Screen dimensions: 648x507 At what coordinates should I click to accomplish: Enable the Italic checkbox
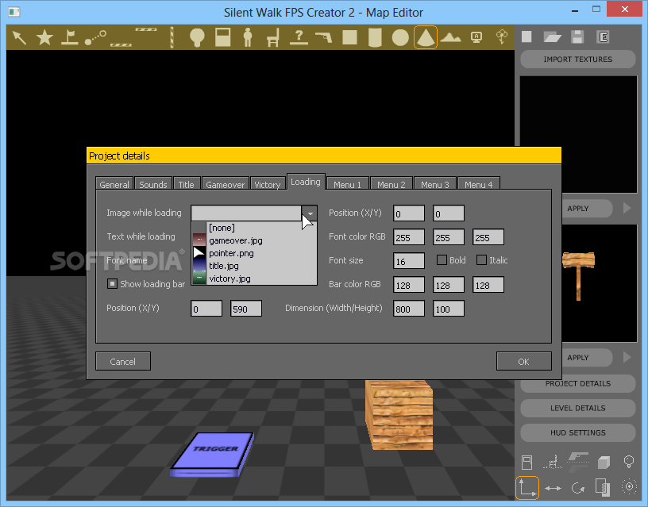click(481, 259)
